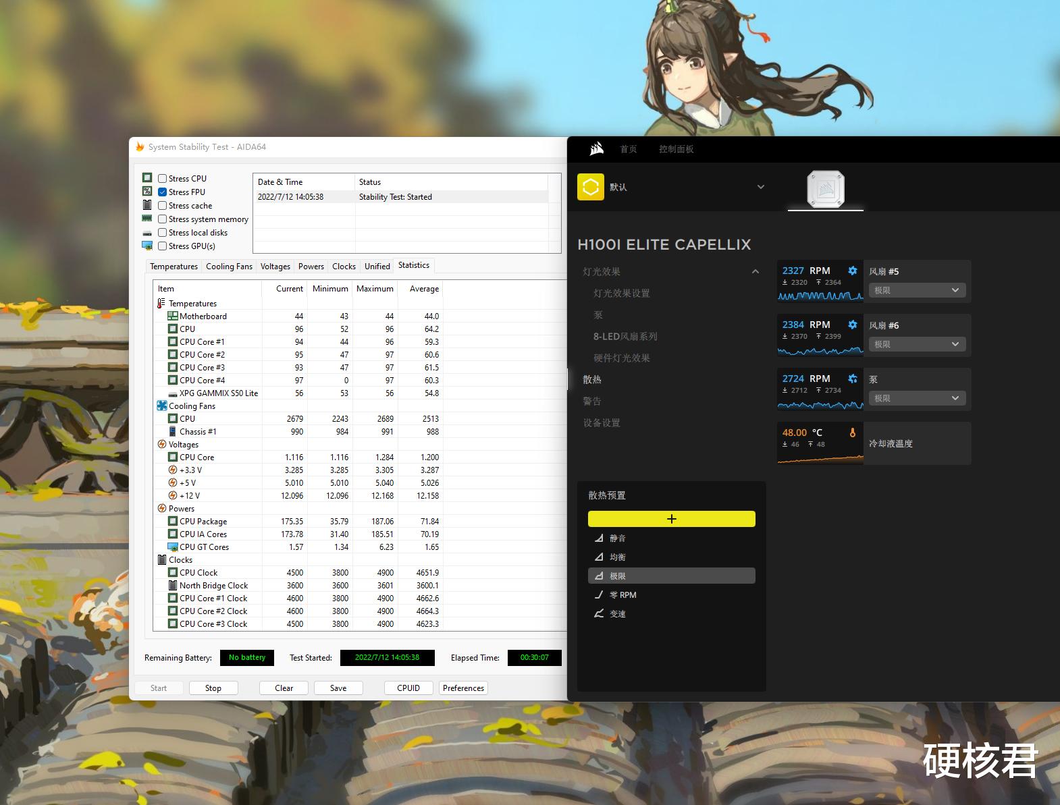Open the fan #6 极限 preset dropdown

coord(917,344)
